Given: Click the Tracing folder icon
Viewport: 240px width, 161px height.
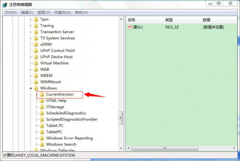Looking at the screenshot, I should coord(36,26).
